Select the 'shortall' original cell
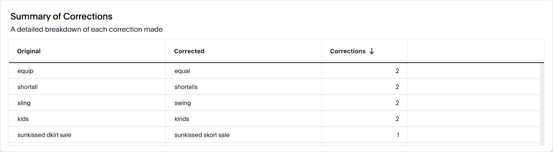This screenshot has height=152, width=553. [87, 87]
